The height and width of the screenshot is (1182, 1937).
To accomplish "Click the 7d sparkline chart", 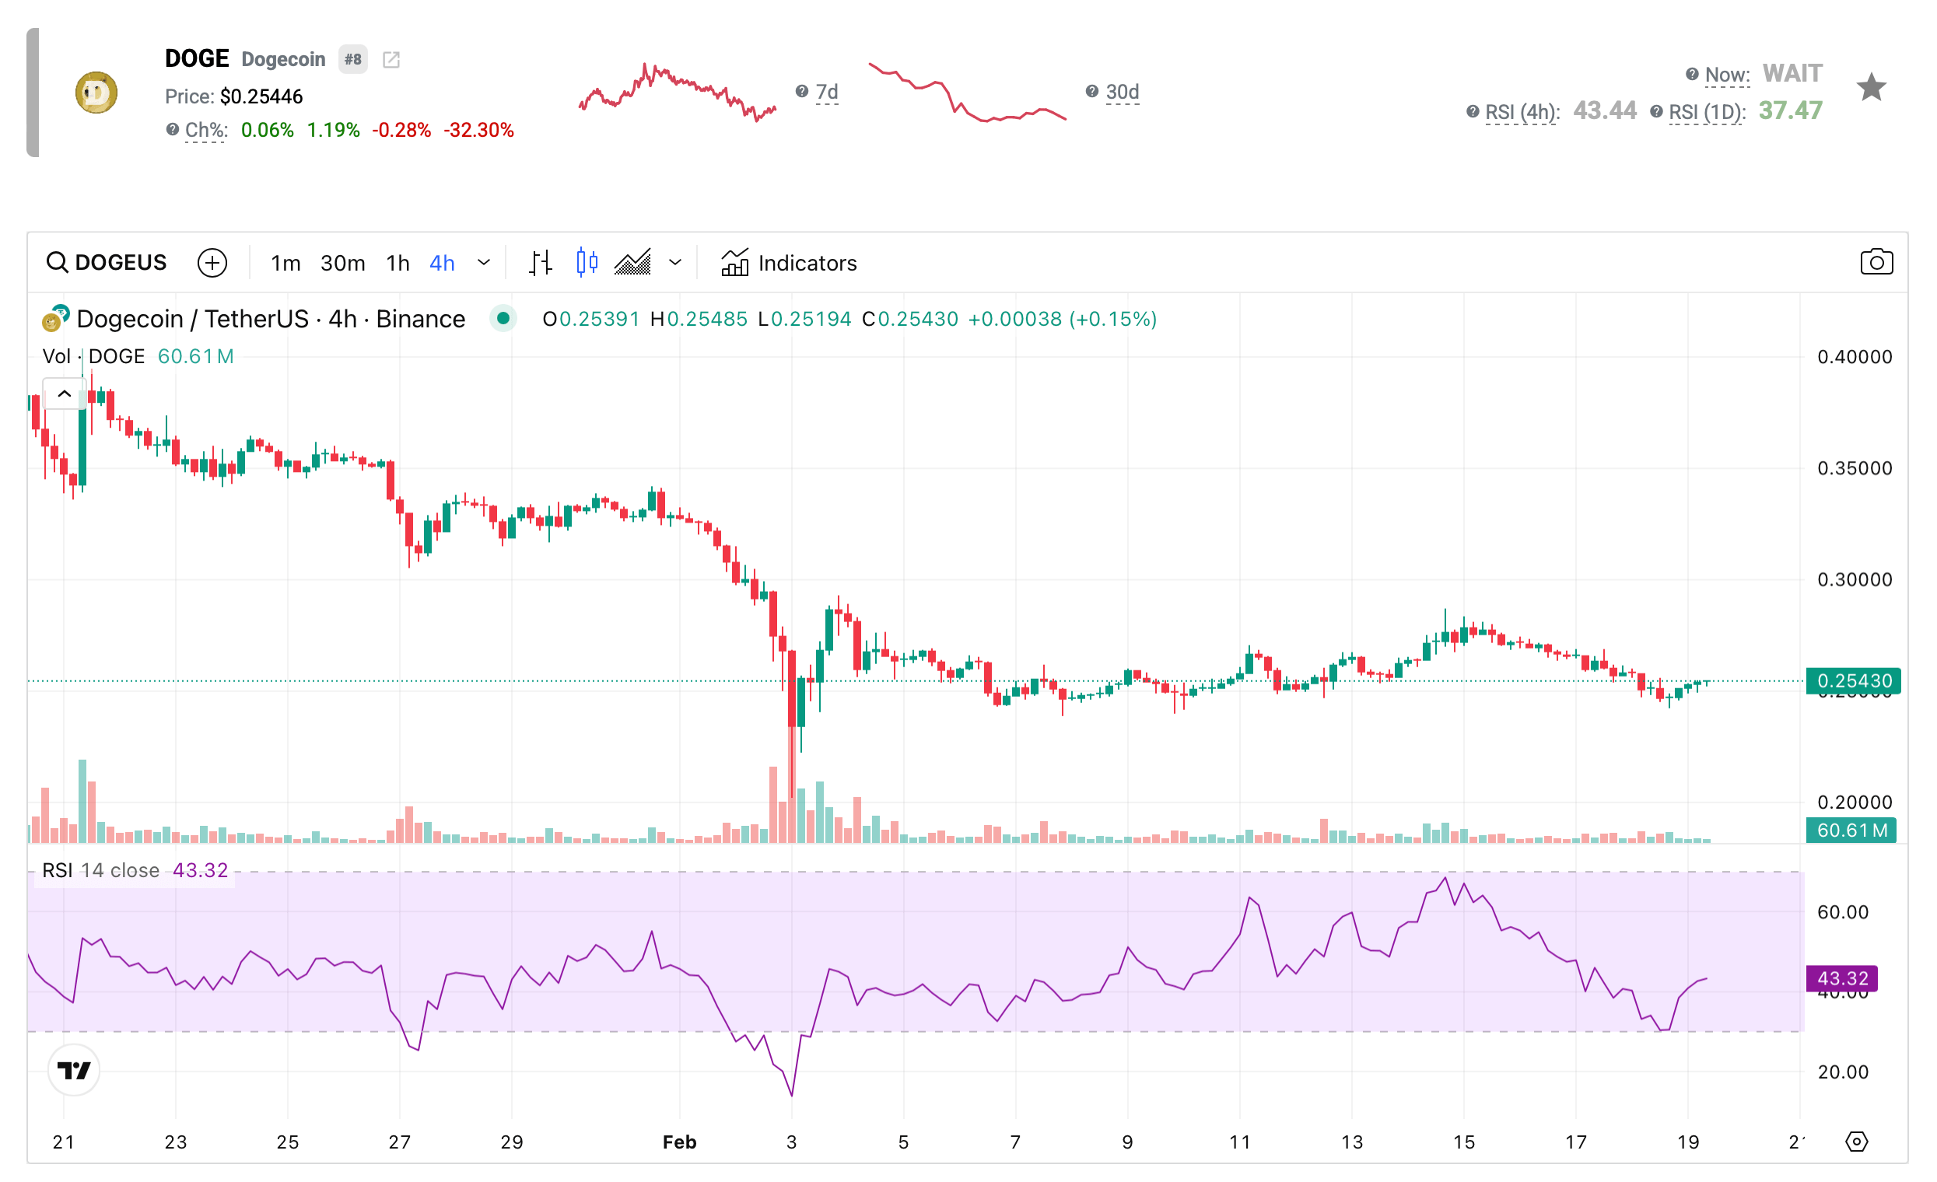I will click(x=677, y=92).
